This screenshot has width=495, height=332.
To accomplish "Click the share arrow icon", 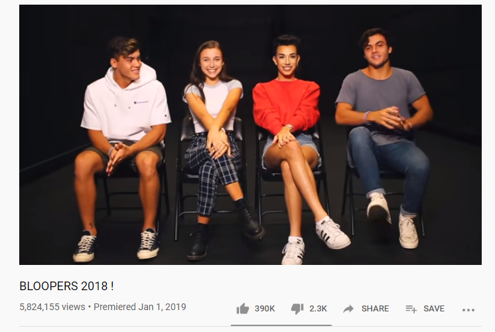I will click(348, 309).
